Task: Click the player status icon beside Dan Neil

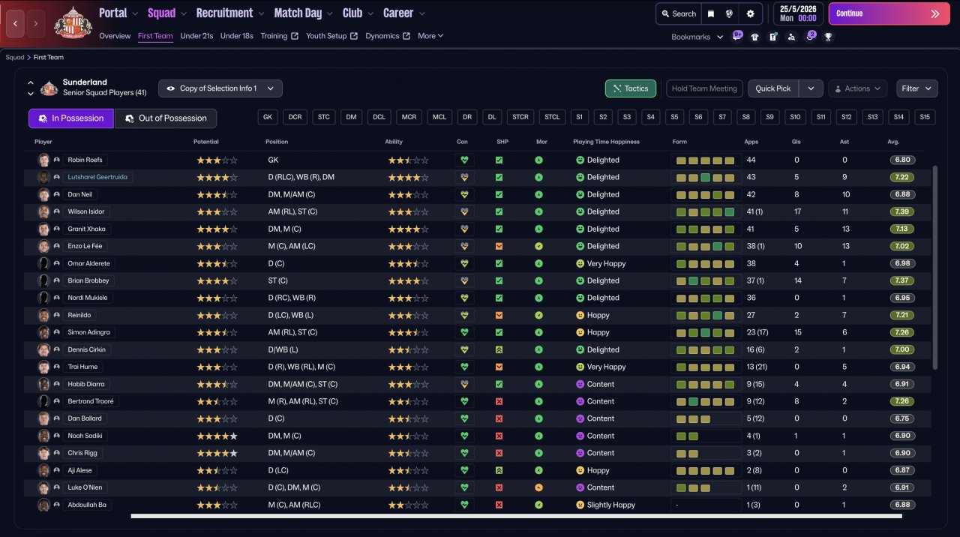Action: pos(56,194)
